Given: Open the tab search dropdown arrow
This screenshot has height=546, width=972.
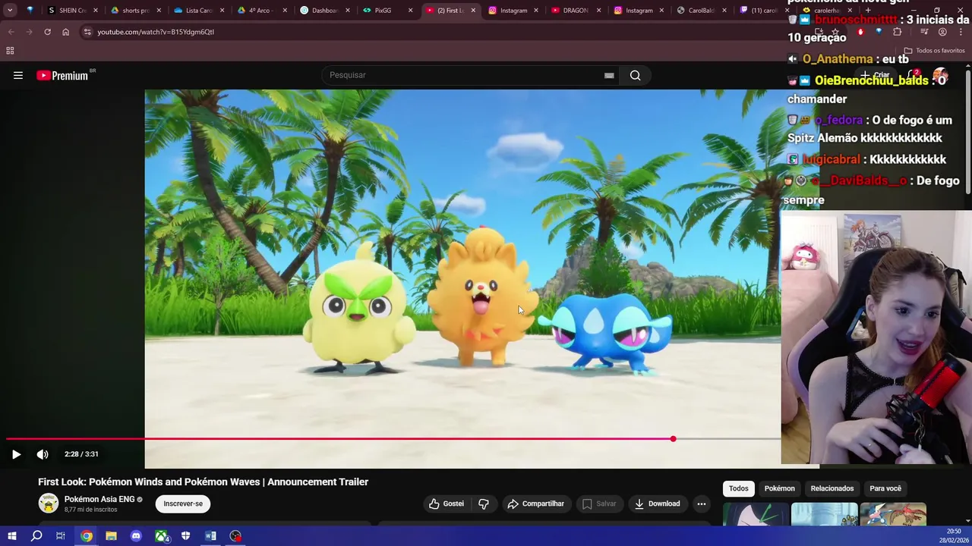Looking at the screenshot, I should pyautogui.click(x=10, y=11).
